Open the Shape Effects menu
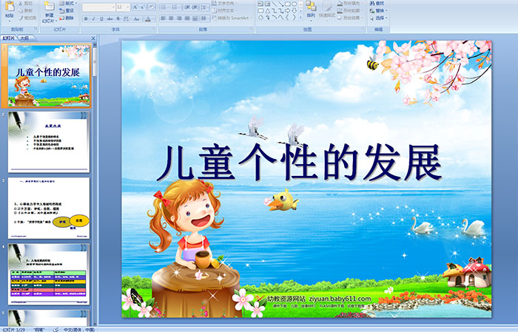Image resolution: width=518 pixels, height=332 pixels. click(x=350, y=18)
